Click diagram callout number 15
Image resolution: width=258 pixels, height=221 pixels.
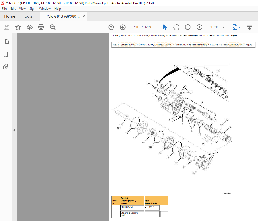tap(118, 128)
